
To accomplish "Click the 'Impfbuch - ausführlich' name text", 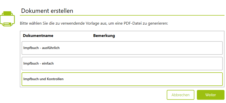I will (41, 48).
